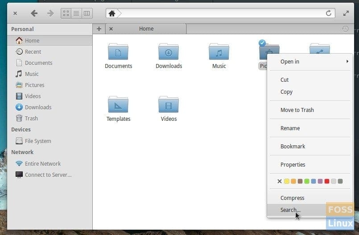359x235 pixels.
Task: Close the file manager window
Action: (x=15, y=13)
